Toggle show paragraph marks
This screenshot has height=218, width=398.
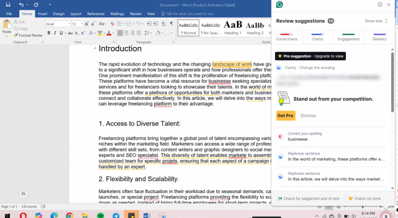(x=171, y=24)
